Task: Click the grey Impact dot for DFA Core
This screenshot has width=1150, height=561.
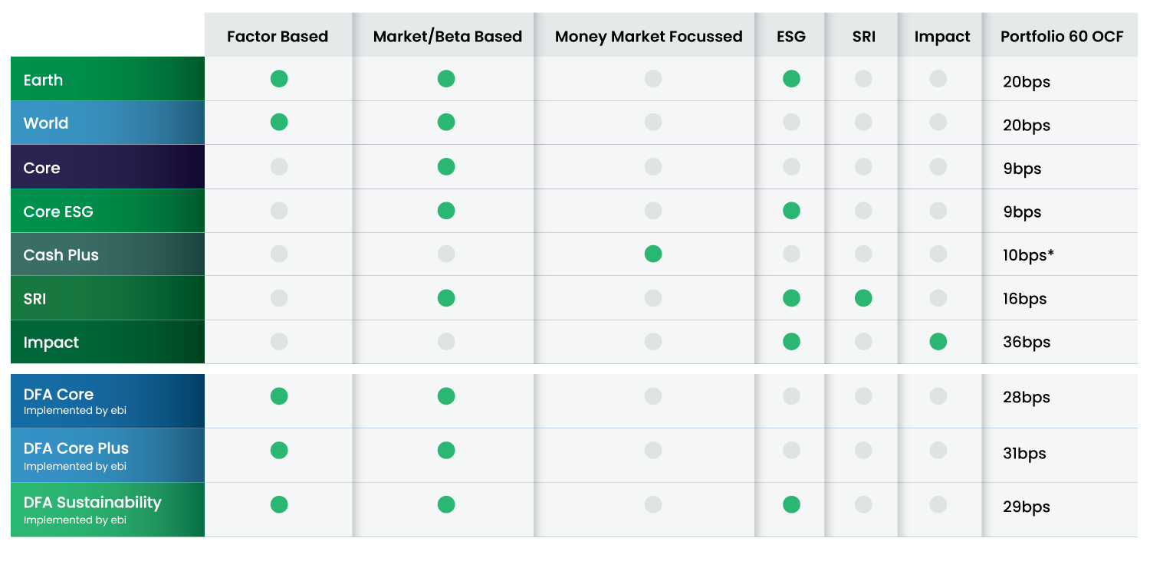Action: coord(938,395)
